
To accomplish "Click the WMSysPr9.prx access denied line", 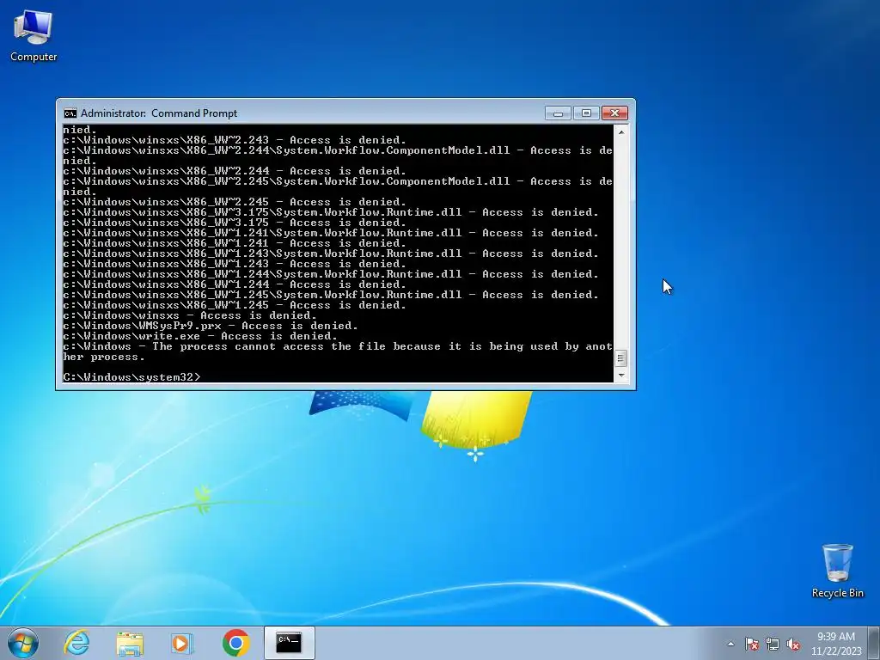I will [211, 326].
